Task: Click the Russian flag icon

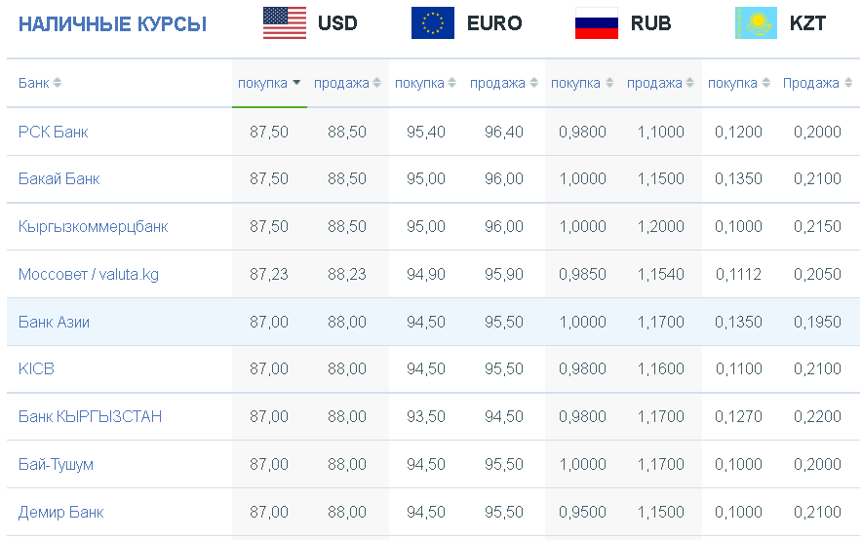Action: click(x=597, y=23)
